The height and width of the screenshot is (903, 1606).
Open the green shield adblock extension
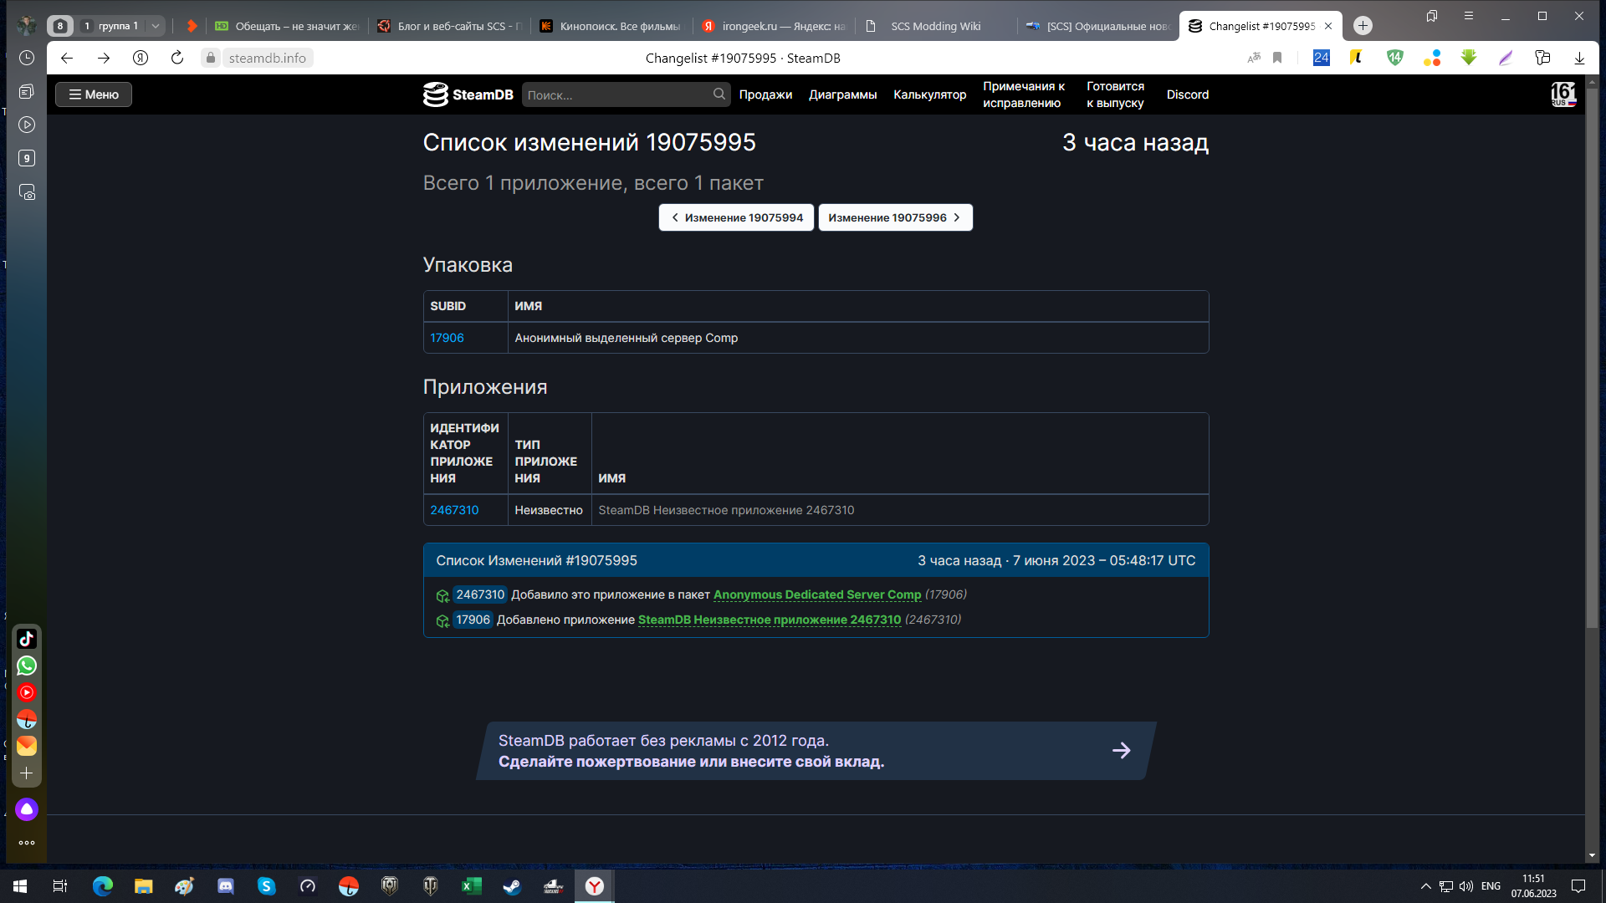[x=1394, y=58]
